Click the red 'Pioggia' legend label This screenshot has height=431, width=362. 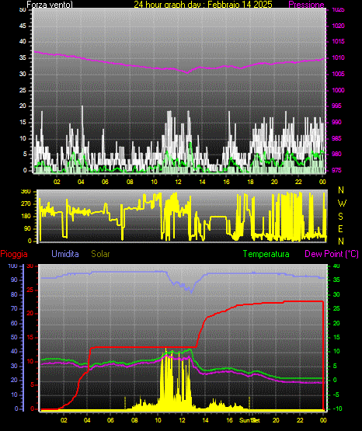coord(14,254)
